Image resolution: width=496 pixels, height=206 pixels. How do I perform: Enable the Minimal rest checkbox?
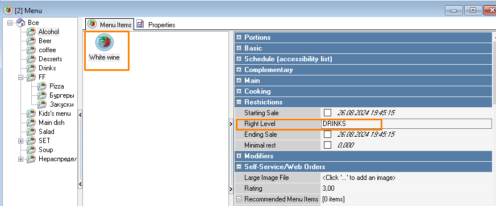(x=327, y=145)
